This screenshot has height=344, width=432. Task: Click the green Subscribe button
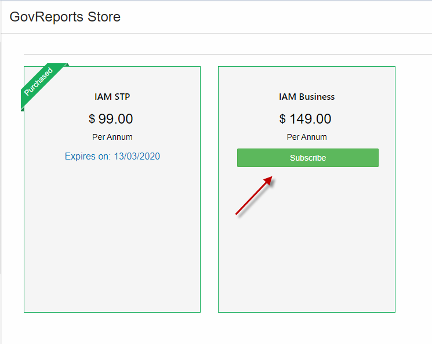click(308, 158)
